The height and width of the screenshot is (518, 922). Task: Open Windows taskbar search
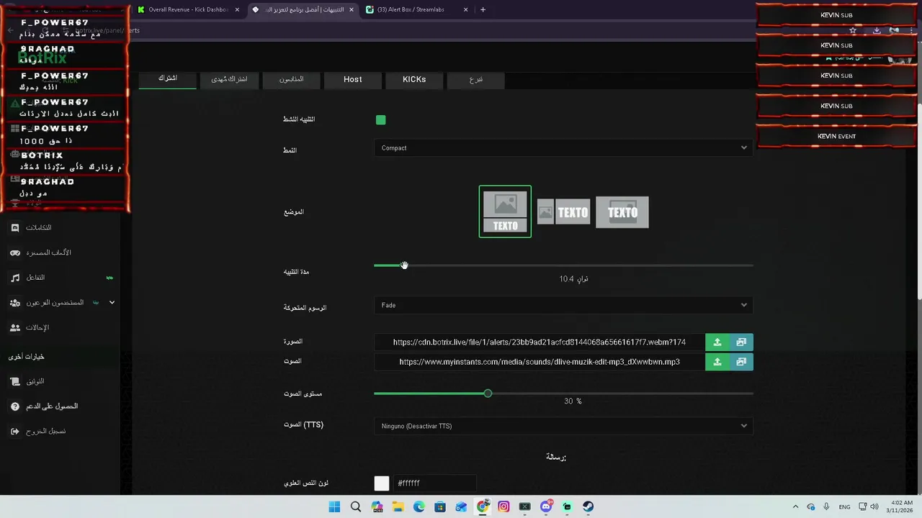coord(356,507)
